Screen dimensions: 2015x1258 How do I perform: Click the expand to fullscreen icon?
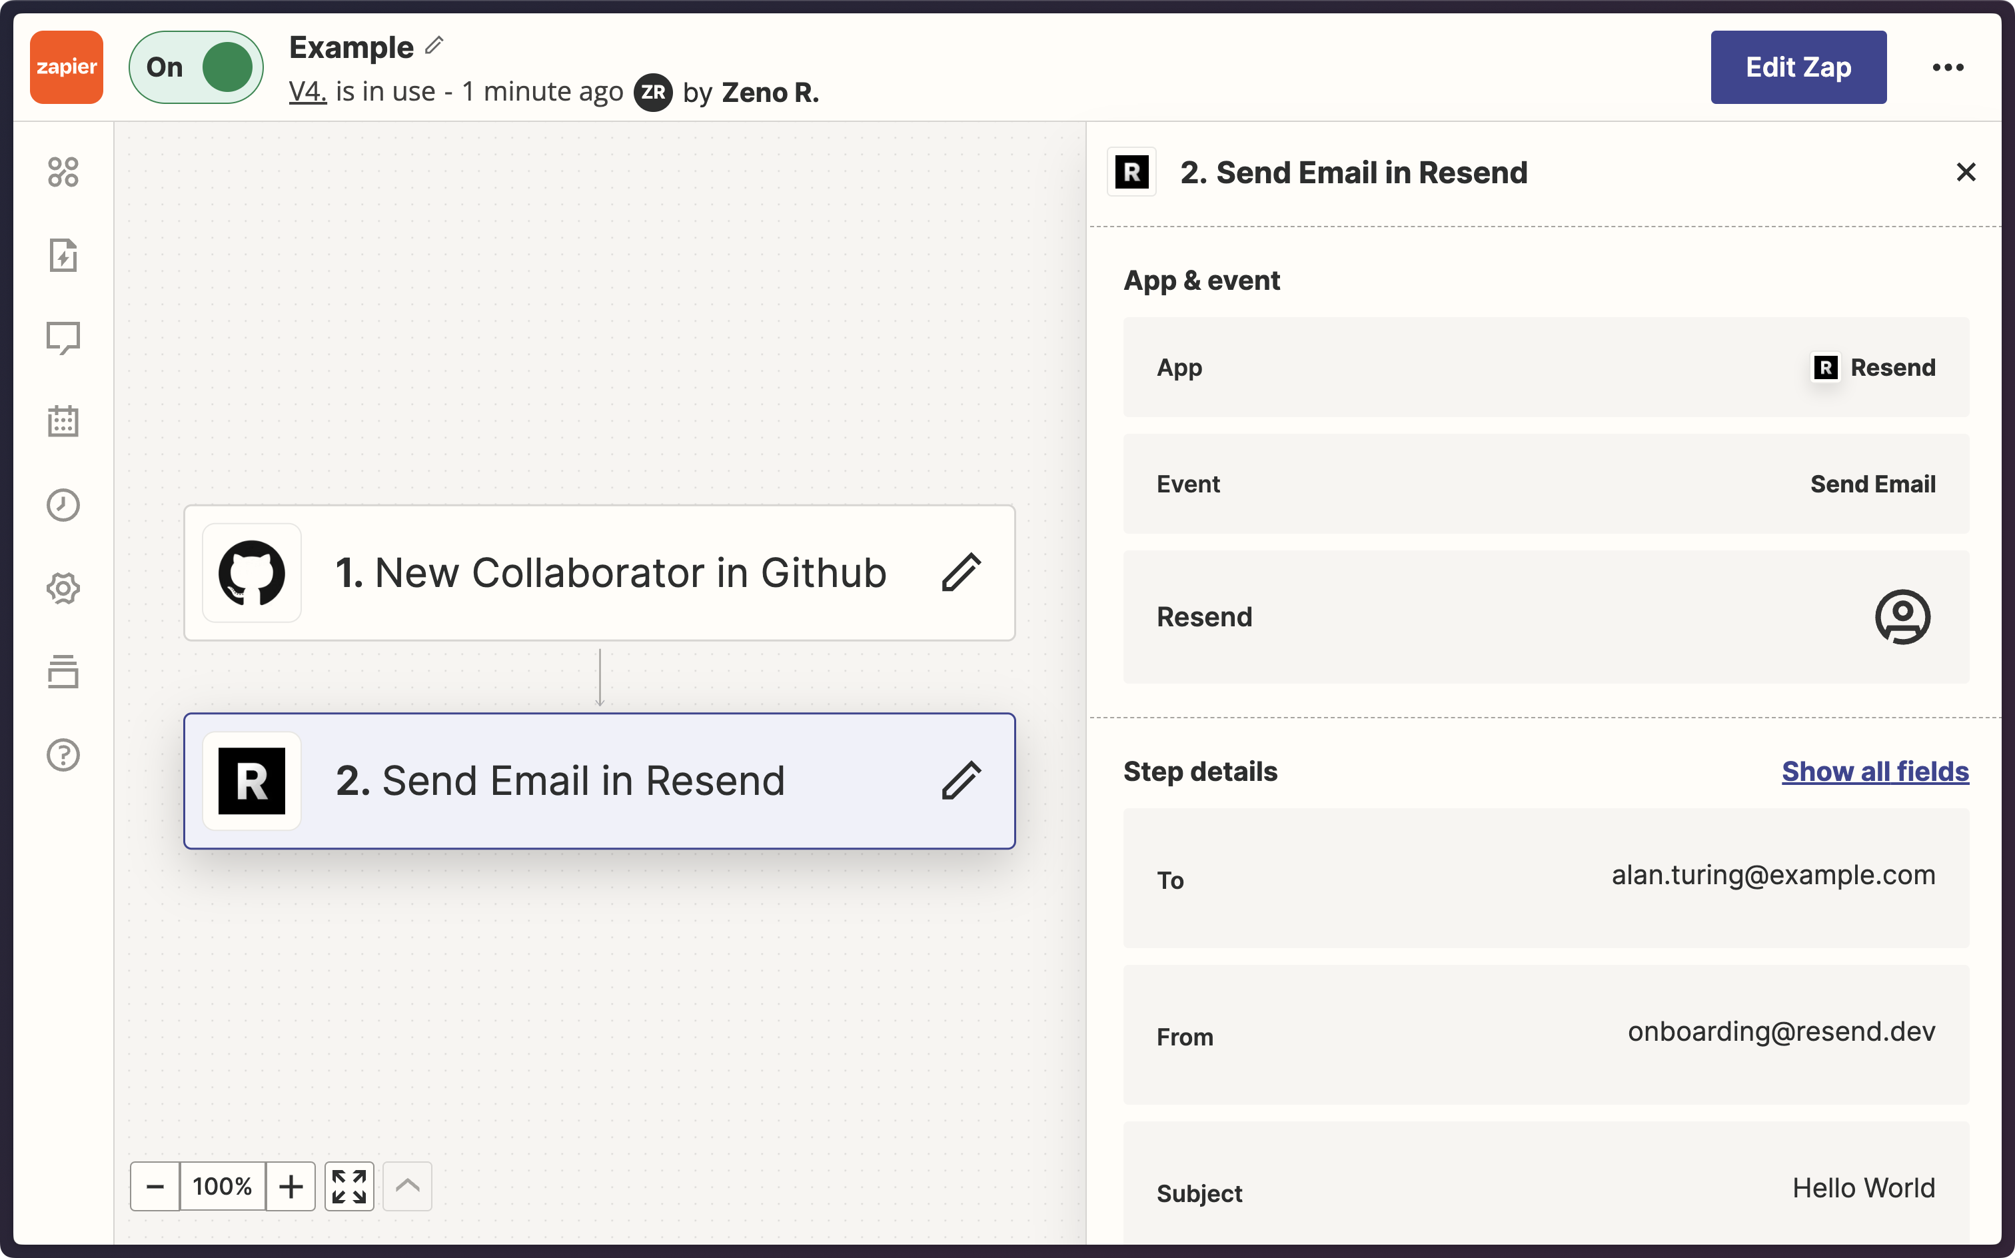(x=348, y=1185)
